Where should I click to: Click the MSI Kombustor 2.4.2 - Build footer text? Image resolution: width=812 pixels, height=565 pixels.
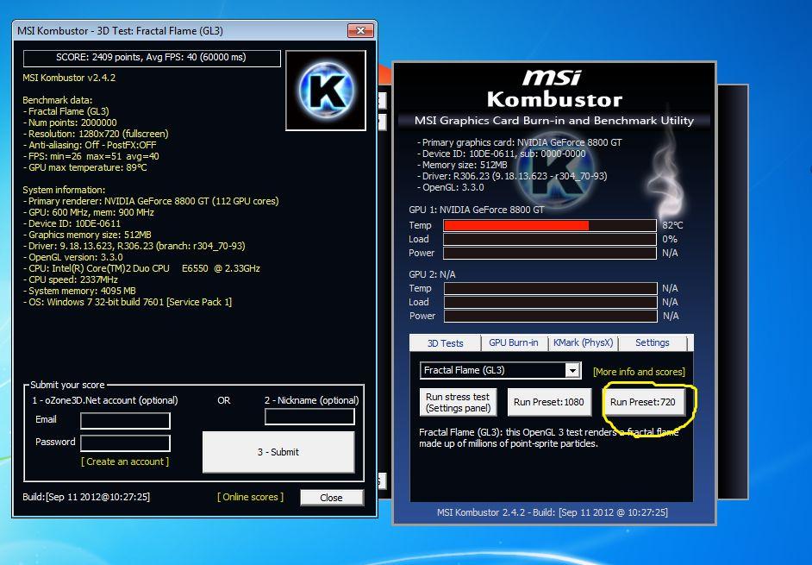552,512
